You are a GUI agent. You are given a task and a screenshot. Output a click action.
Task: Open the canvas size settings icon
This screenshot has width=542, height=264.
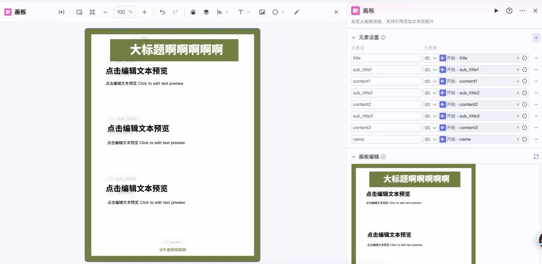pyautogui.click(x=79, y=12)
